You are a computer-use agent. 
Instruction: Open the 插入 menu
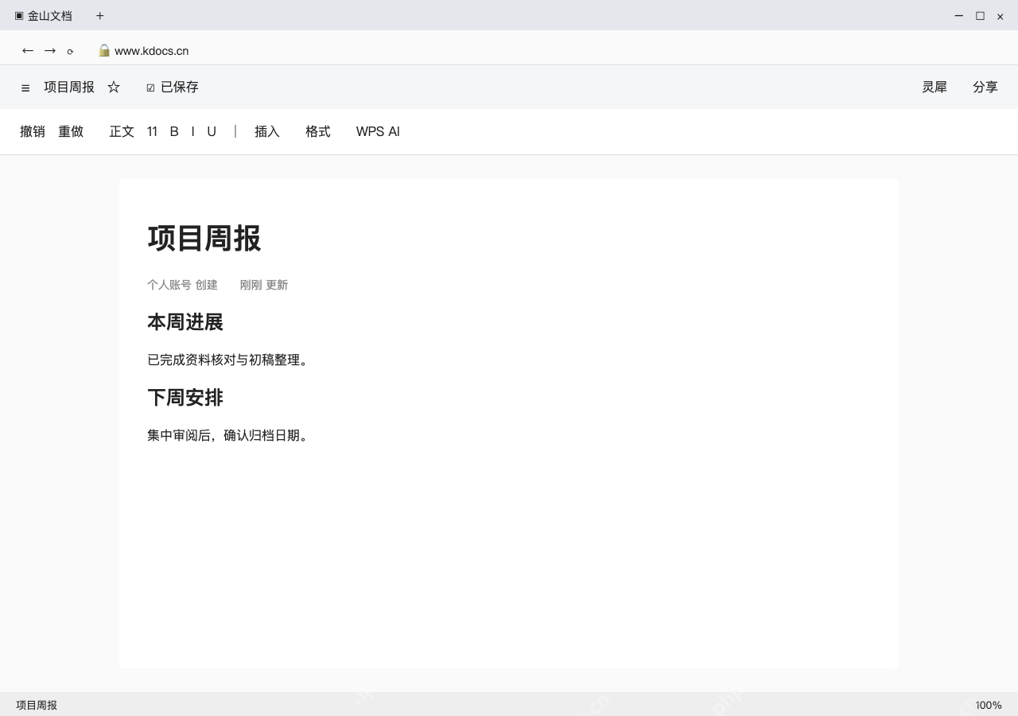click(x=267, y=131)
